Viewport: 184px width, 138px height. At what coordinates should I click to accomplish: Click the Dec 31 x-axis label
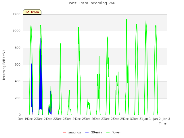tap(138, 119)
